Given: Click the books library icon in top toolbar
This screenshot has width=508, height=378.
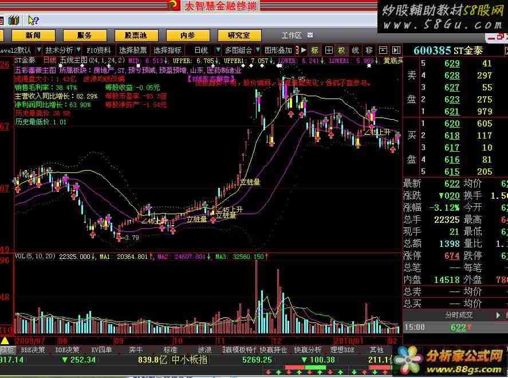Looking at the screenshot, I should (x=14, y=21).
